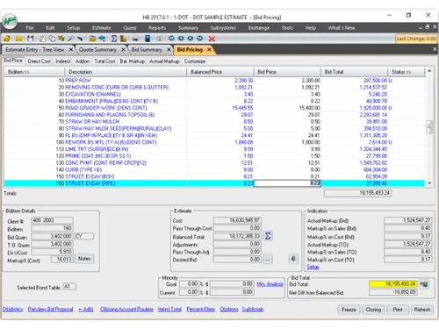Click the HCSS green logo icon
This screenshot has width=439, height=329.
click(11, 21)
